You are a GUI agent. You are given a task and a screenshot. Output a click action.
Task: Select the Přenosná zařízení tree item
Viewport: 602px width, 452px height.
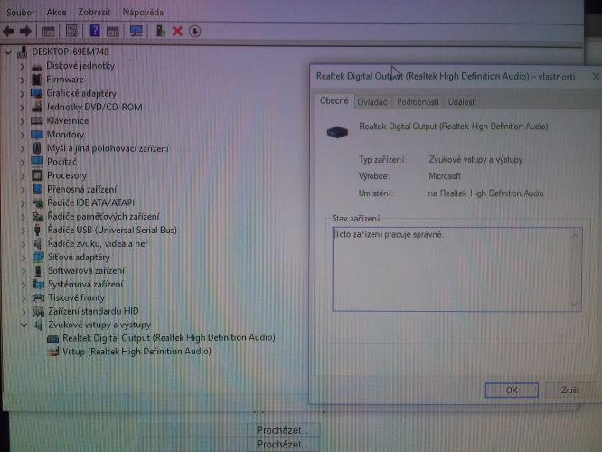(x=81, y=189)
